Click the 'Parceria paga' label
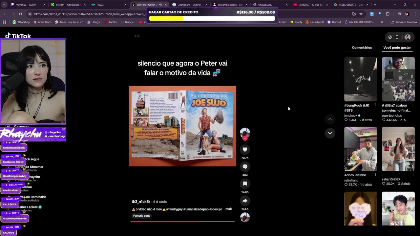 point(142,216)
